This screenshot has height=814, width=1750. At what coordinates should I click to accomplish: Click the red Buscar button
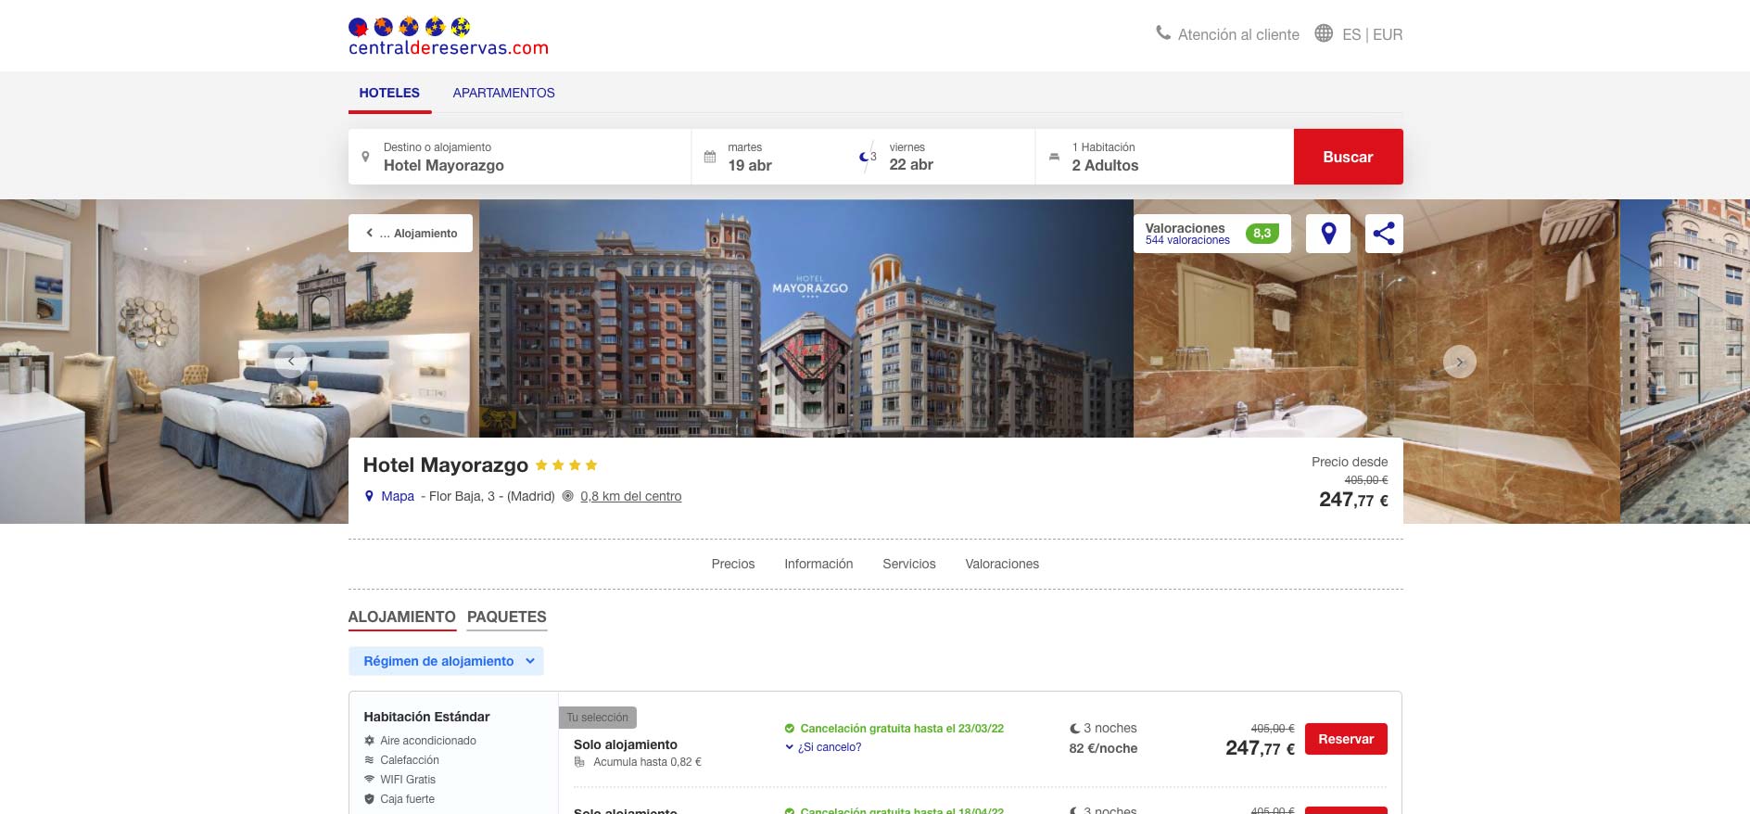click(1348, 157)
